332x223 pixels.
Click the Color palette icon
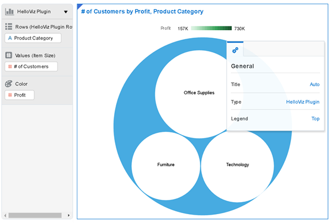(9, 84)
